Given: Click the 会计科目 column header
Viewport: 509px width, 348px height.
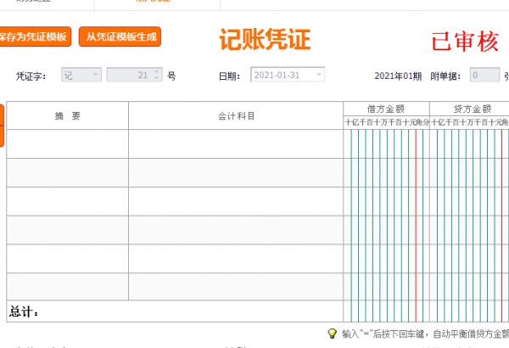Looking at the screenshot, I should (x=236, y=115).
